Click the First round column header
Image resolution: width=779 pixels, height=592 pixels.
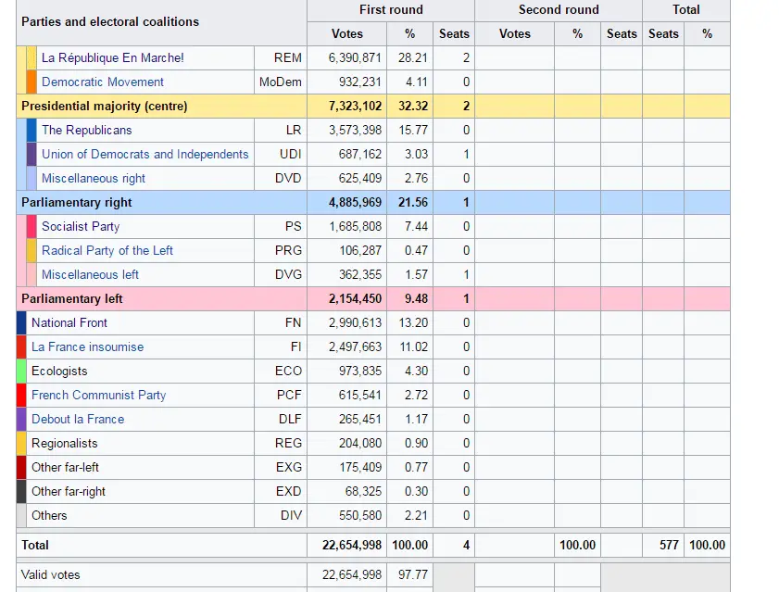pyautogui.click(x=390, y=9)
